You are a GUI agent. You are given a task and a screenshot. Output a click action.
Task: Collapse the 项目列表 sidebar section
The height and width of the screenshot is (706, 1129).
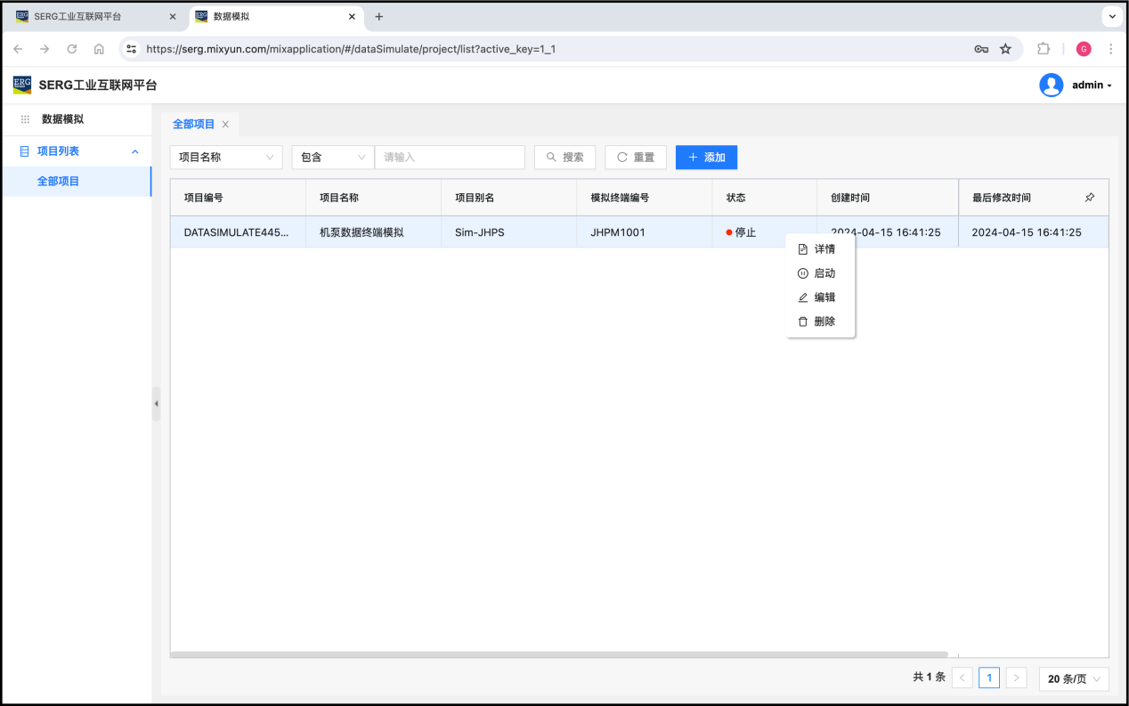tap(135, 151)
